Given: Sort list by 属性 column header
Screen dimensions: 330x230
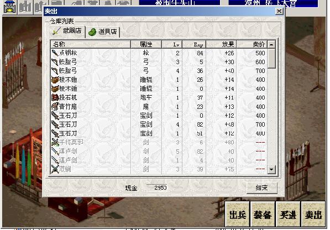Looking at the screenshot, I should pos(146,44).
